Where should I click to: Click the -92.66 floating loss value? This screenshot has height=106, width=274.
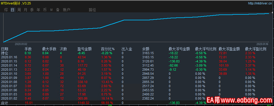click(x=173, y=65)
